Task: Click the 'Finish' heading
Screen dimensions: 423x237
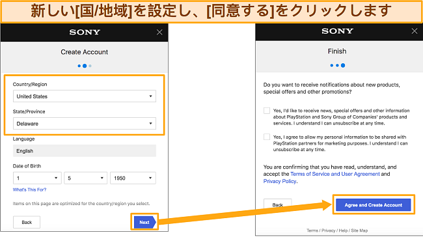Action: tap(337, 51)
